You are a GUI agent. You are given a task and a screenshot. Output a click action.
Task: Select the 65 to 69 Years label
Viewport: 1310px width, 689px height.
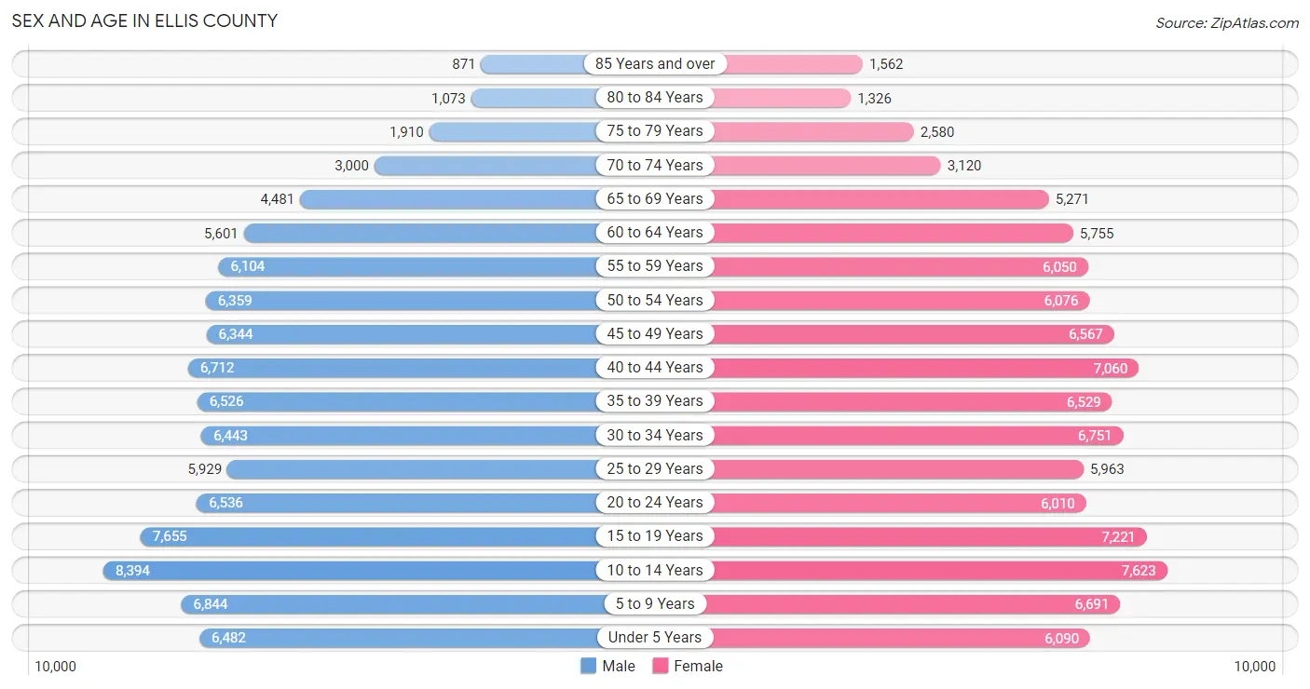[x=655, y=198]
